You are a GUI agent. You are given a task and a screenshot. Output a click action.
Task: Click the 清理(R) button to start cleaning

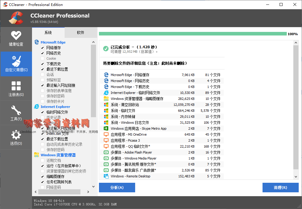pyautogui.click(x=280, y=188)
